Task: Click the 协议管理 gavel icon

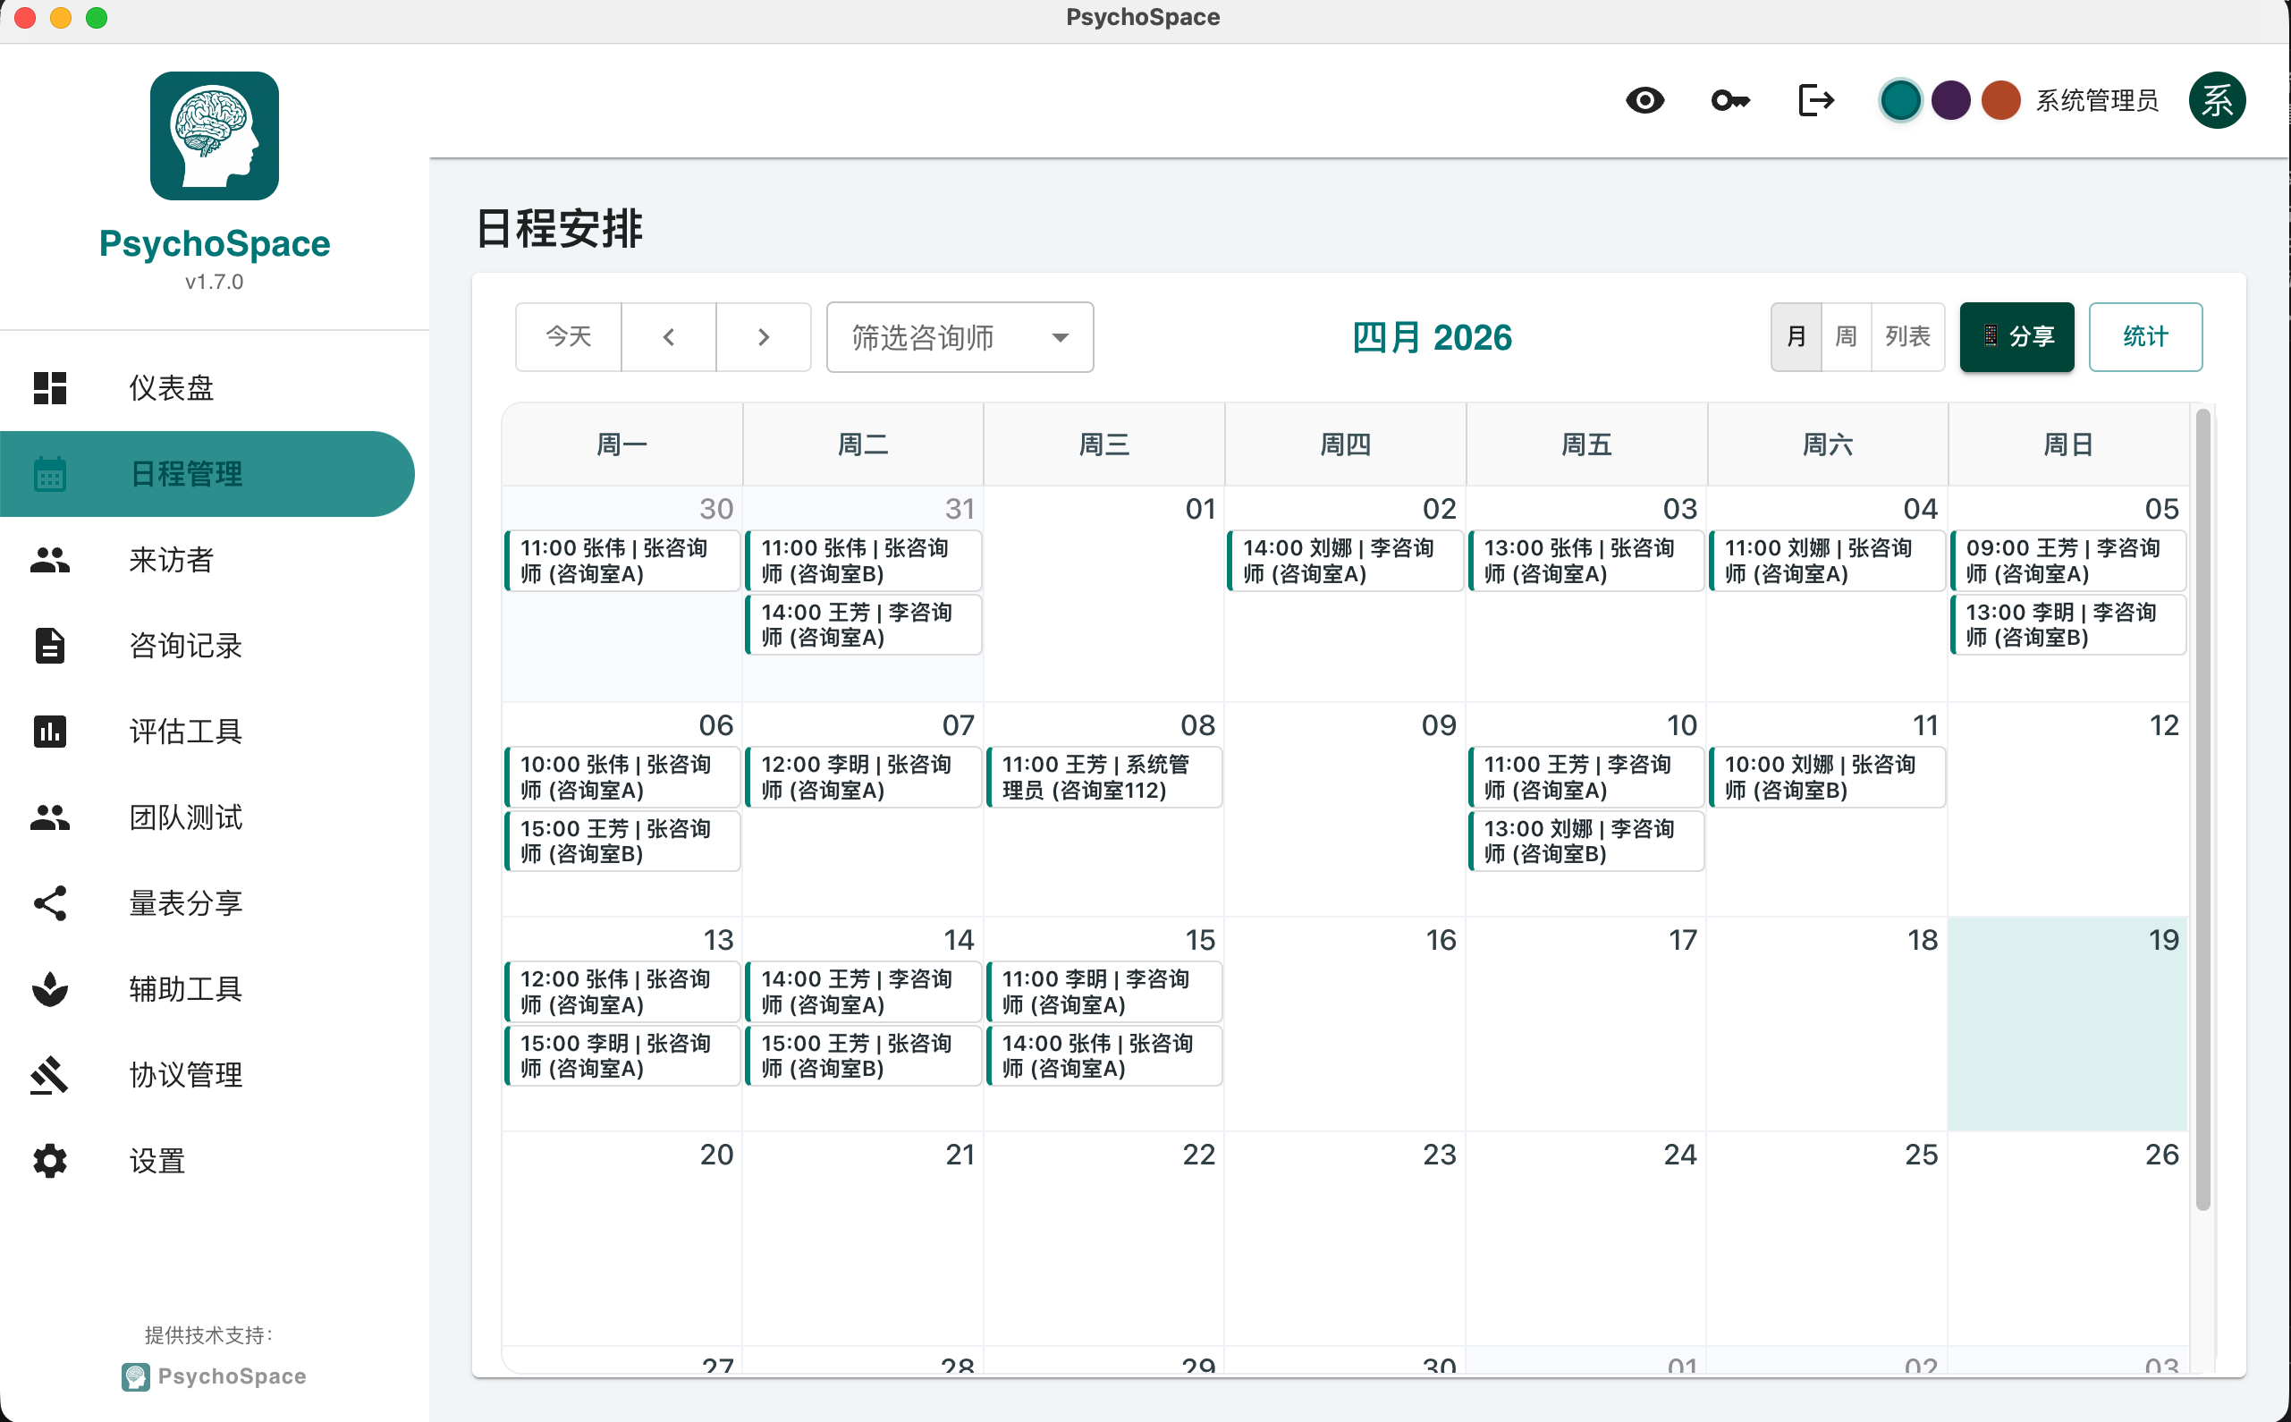Action: pos(50,1075)
